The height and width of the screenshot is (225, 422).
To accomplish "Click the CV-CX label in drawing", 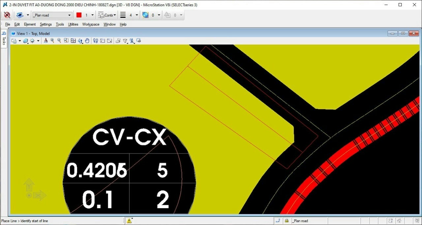I will 129,137.
